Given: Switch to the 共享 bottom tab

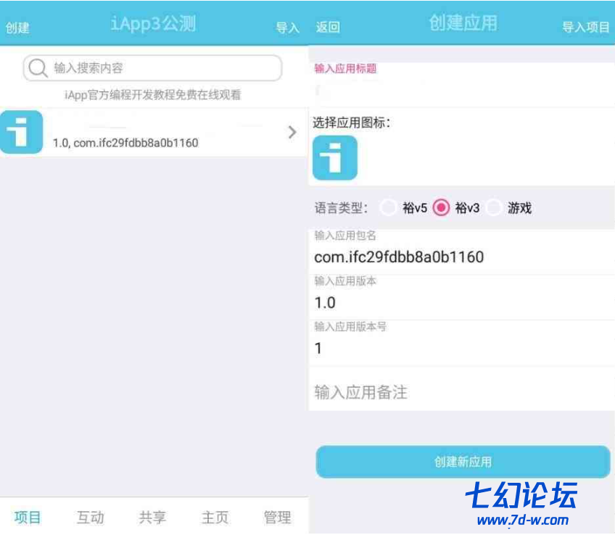Looking at the screenshot, I should (152, 518).
